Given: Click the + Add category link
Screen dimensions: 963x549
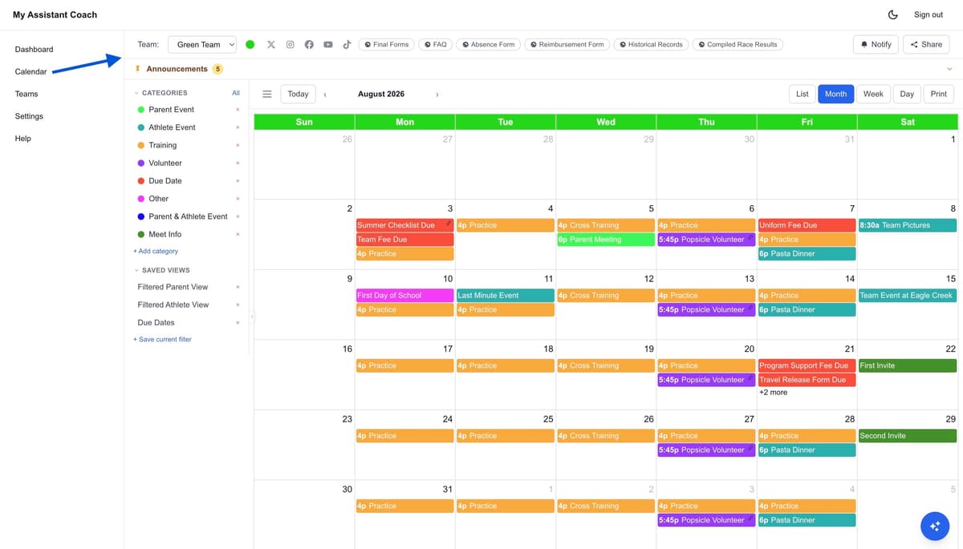Looking at the screenshot, I should pos(156,252).
